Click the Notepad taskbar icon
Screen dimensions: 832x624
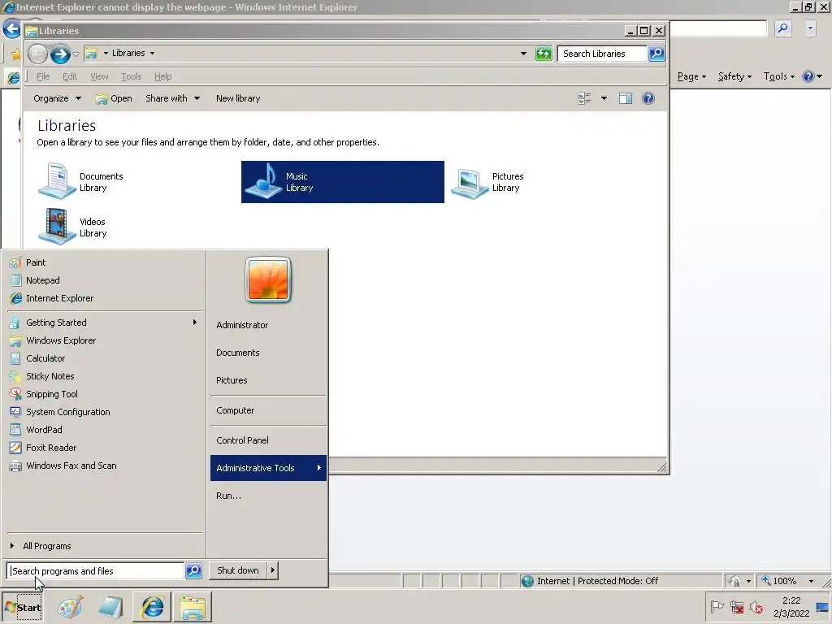110,607
